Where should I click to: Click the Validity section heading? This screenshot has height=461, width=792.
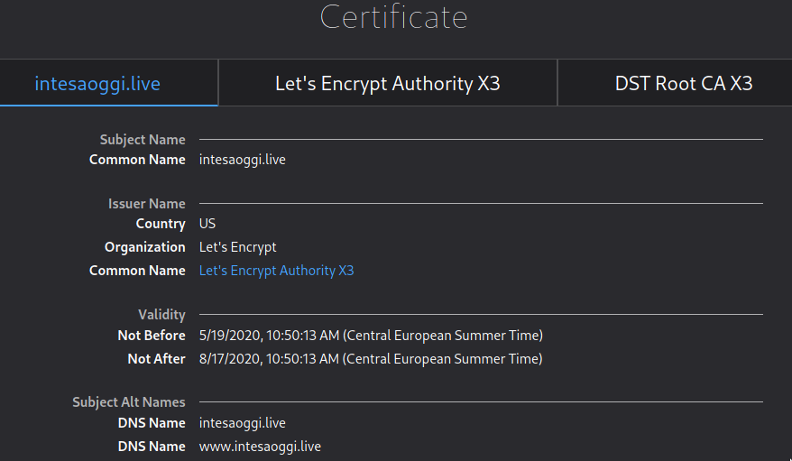click(161, 315)
